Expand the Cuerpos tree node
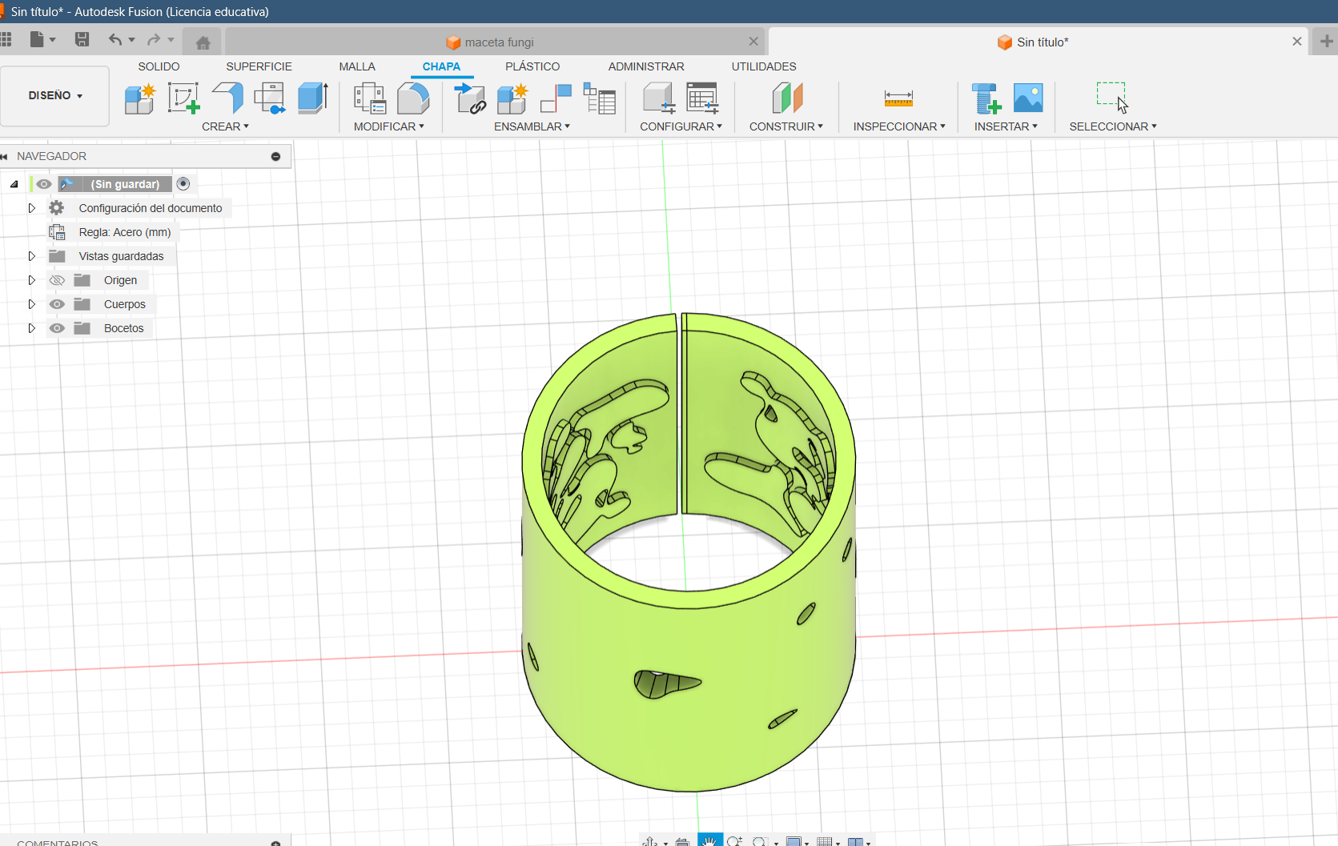This screenshot has width=1338, height=846. pos(31,304)
